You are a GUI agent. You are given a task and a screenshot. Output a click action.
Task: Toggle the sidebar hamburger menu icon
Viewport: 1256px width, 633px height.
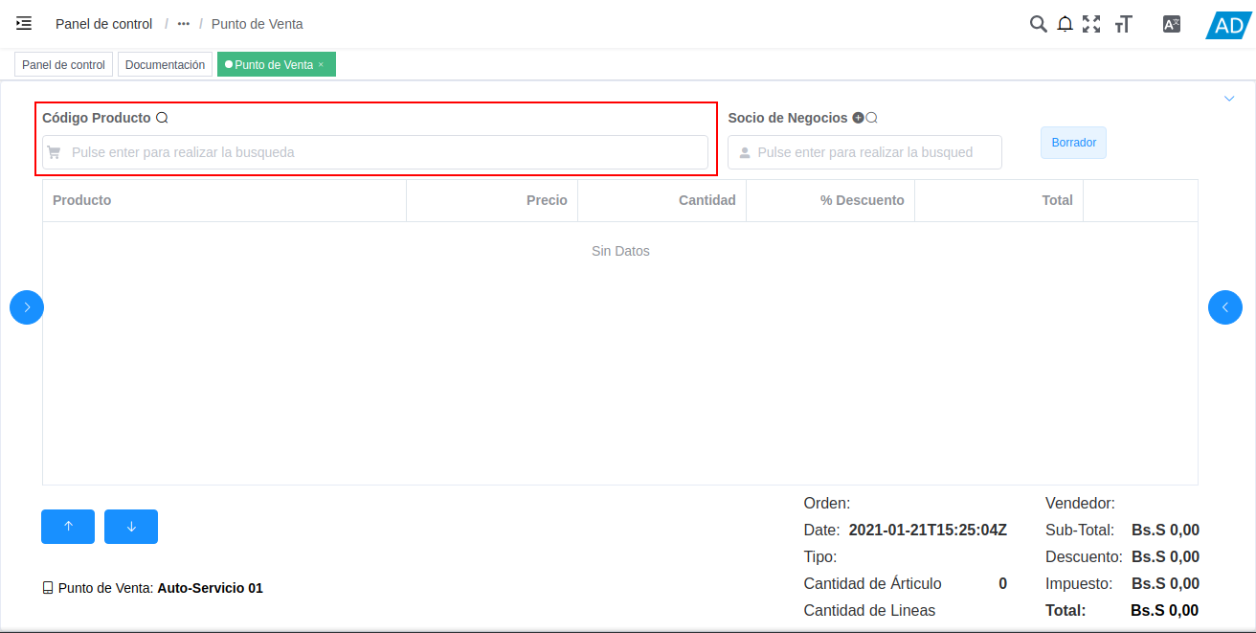pyautogui.click(x=24, y=23)
